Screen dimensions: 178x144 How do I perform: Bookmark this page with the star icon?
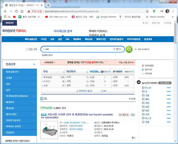(147, 11)
